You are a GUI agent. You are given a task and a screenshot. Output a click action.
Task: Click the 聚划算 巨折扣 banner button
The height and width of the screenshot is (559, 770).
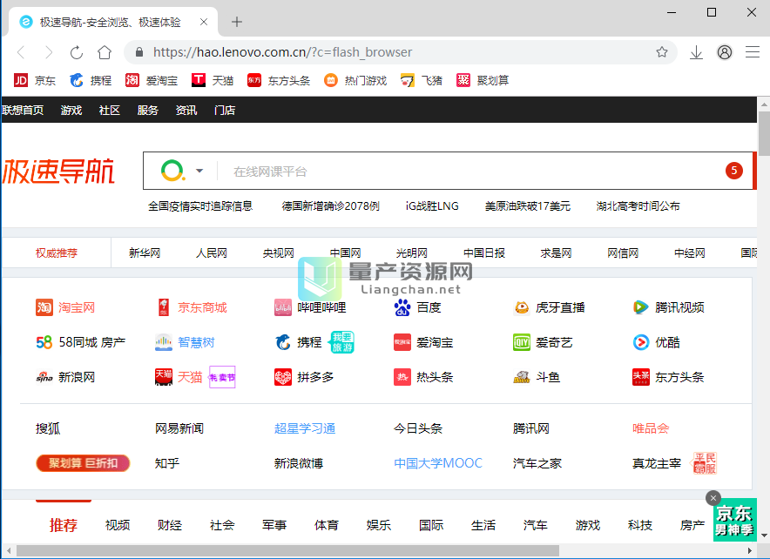click(x=83, y=463)
